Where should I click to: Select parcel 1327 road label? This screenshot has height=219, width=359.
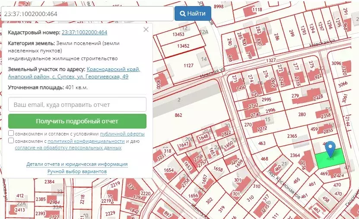271,60
